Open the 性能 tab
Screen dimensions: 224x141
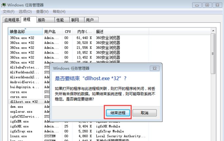click(62, 20)
